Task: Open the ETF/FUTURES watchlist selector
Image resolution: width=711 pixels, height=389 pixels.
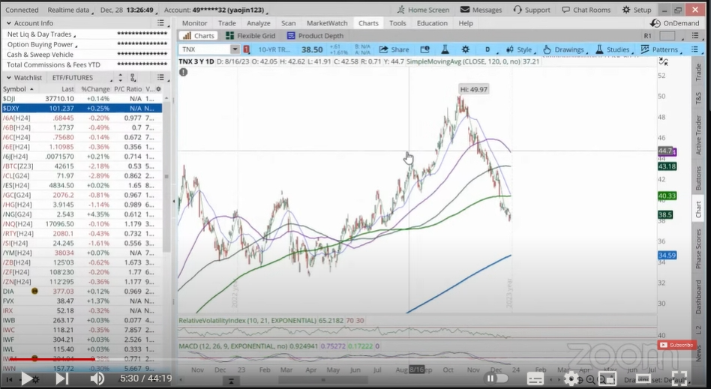Action: click(x=81, y=77)
